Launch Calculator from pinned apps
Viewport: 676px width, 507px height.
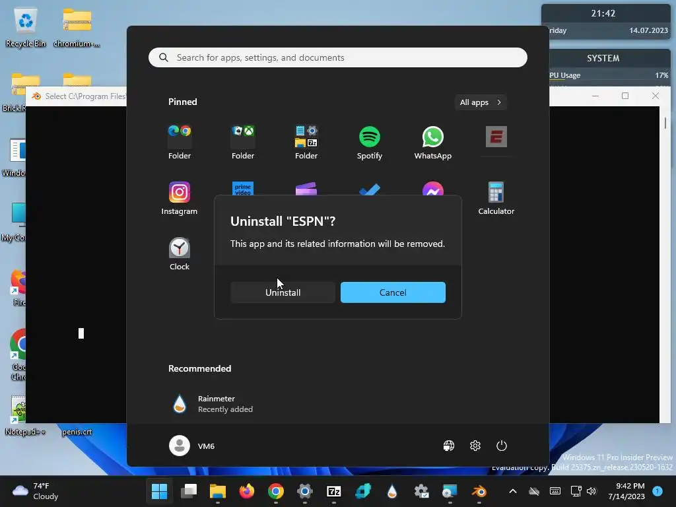[496, 198]
